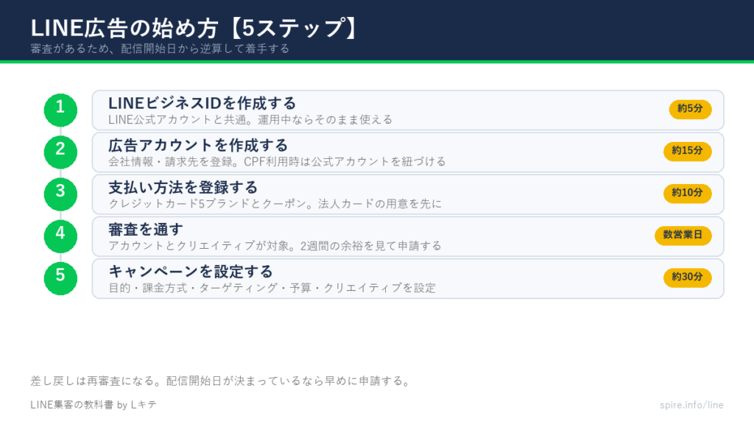Click the キャンペーンを設定する heading

[191, 272]
